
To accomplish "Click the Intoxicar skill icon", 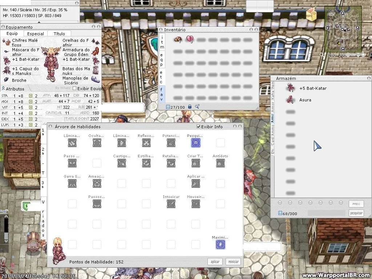I will (x=171, y=204).
